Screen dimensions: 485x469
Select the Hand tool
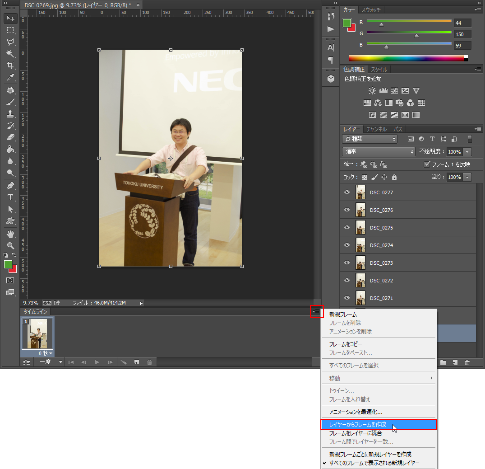(10, 234)
